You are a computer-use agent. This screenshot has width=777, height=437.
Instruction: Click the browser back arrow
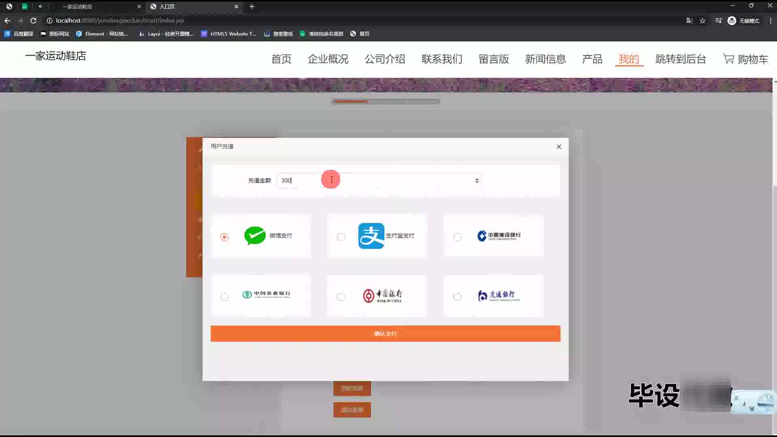click(7, 21)
